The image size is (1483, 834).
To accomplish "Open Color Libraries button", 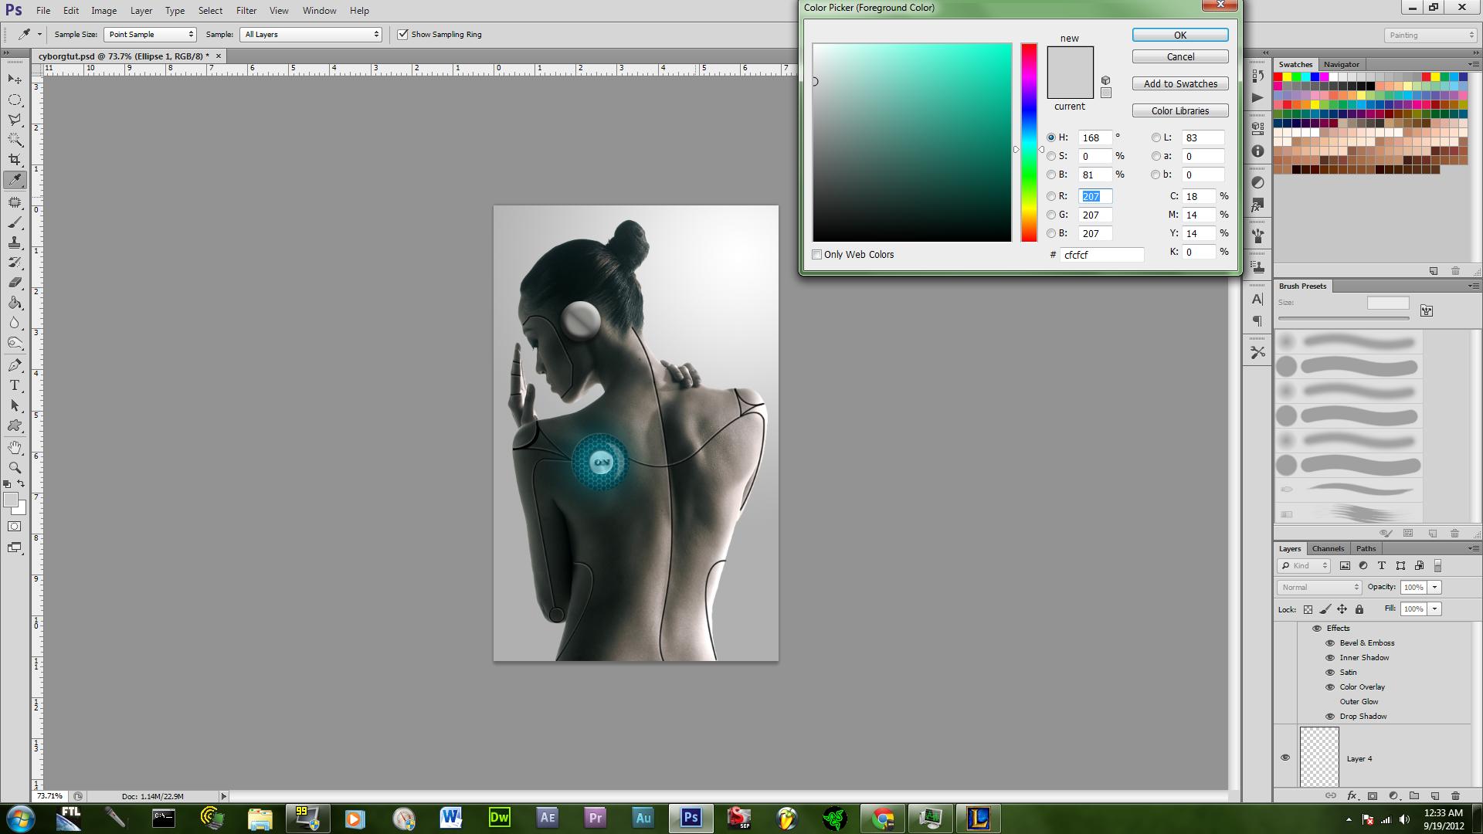I will point(1180,110).
